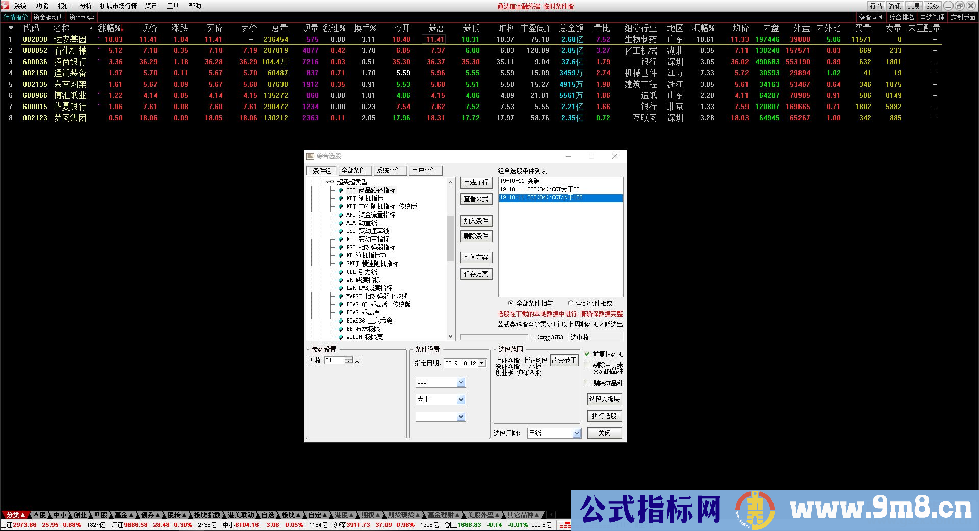The image size is (979, 531).
Task: Enable 剔除当前未交易的品种 checkbox
Action: coord(587,365)
